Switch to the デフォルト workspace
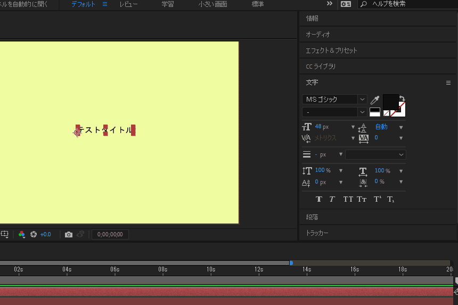458x305 pixels. [83, 4]
